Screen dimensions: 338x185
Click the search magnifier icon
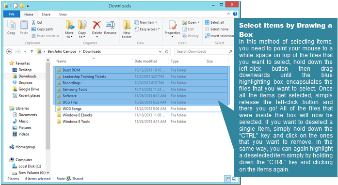pos(230,51)
